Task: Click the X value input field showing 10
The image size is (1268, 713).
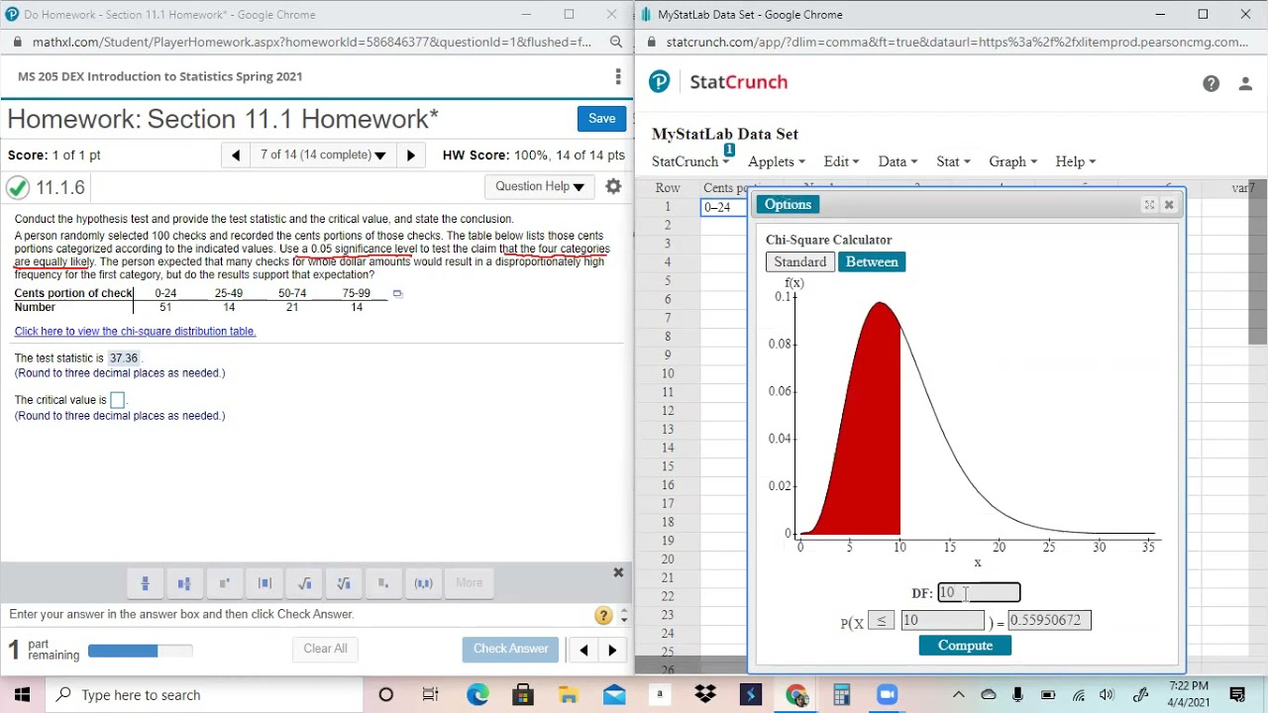Action: coord(942,621)
